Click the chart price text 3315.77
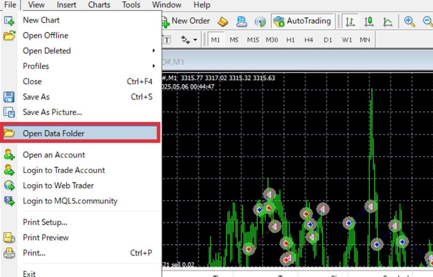Viewport: 433px width, 277px height. click(192, 78)
